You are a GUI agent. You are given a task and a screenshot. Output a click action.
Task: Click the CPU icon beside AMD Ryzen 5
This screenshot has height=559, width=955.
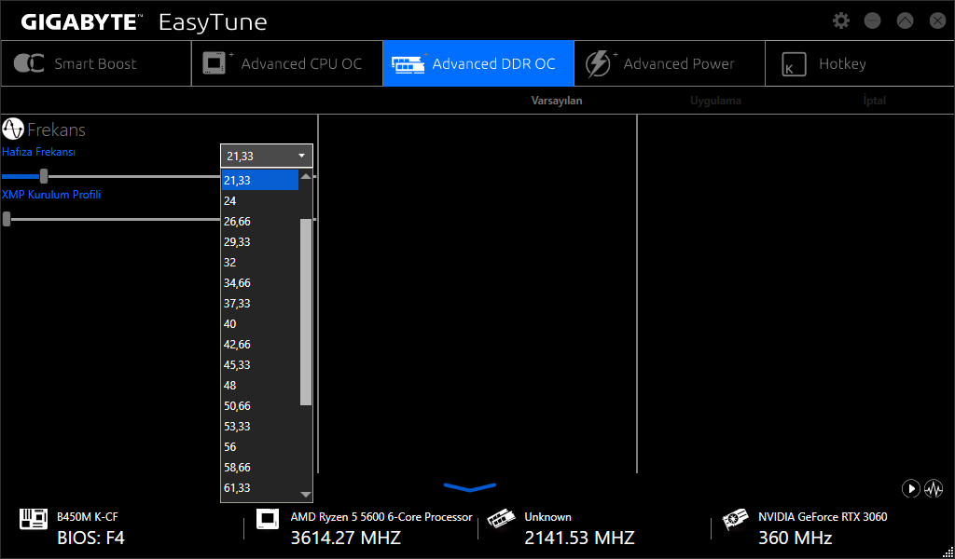coord(267,519)
